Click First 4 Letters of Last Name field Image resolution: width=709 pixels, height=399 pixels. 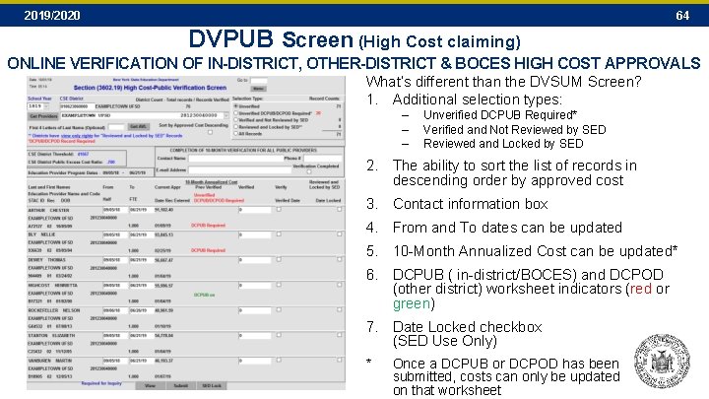click(116, 127)
